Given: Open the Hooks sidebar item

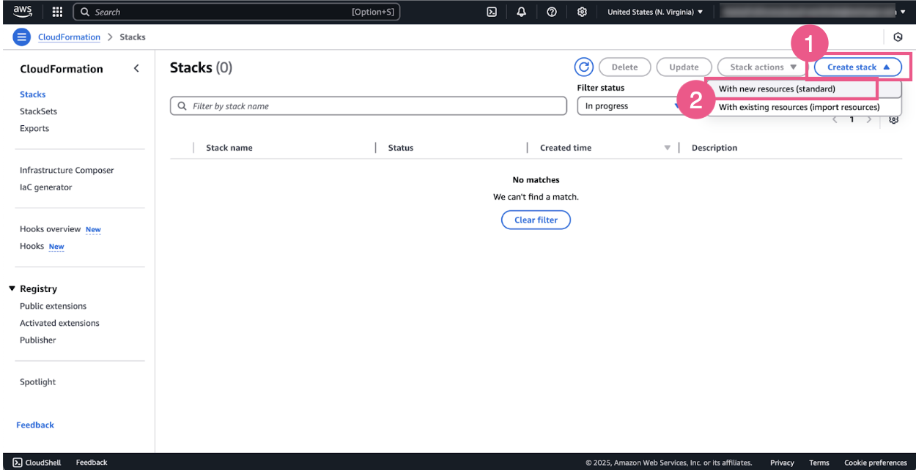Looking at the screenshot, I should point(32,246).
